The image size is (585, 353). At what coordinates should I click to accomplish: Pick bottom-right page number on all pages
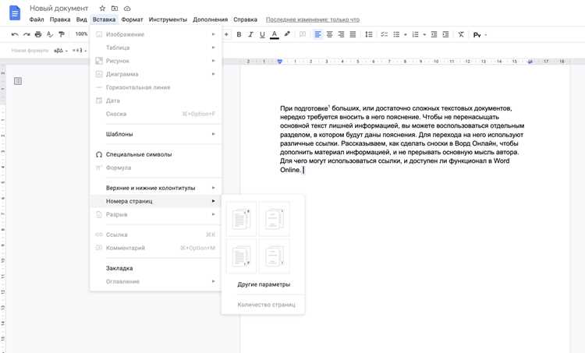[241, 256]
